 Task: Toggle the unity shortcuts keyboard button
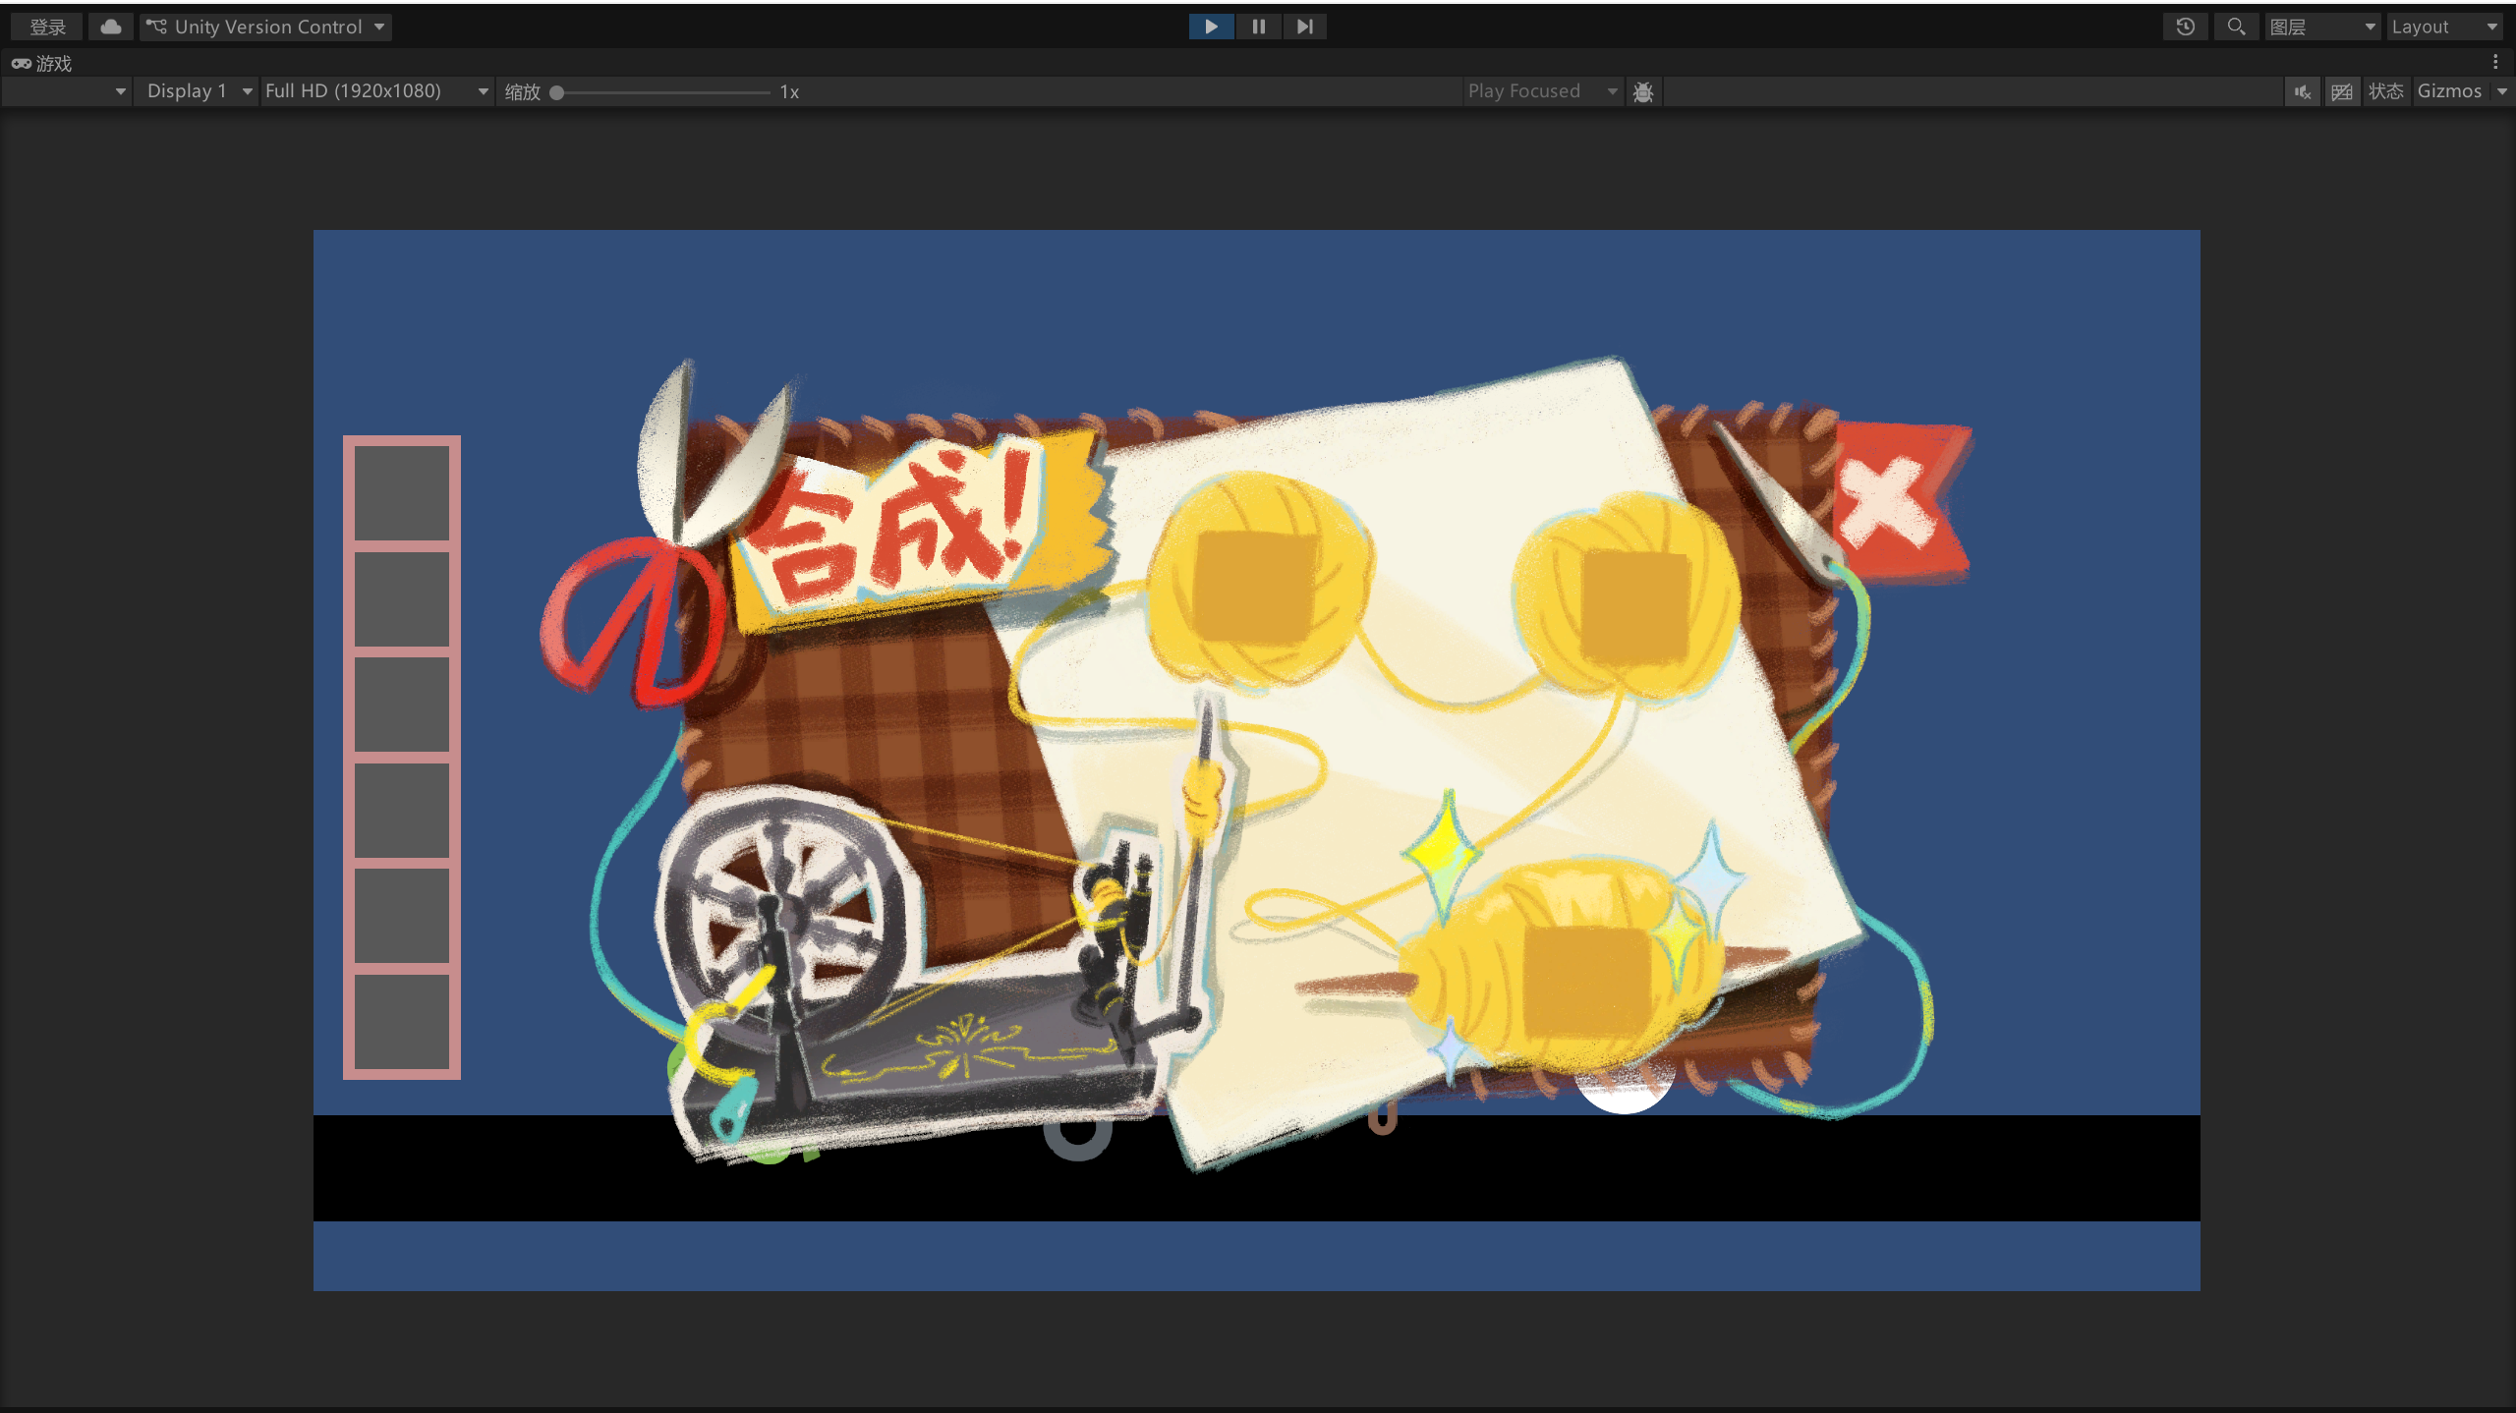[x=2342, y=91]
